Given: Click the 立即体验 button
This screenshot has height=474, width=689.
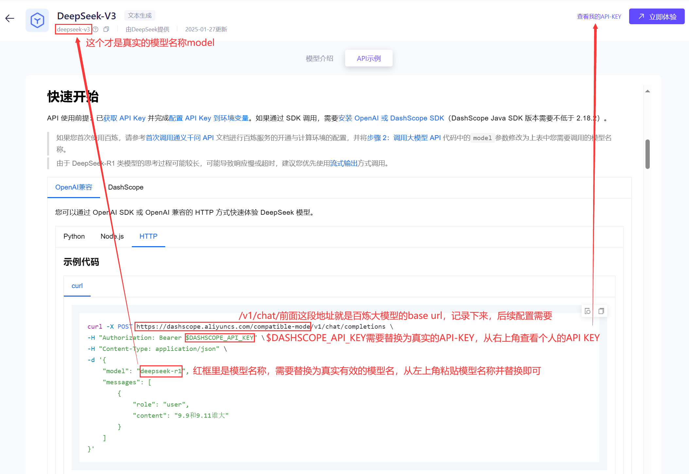Looking at the screenshot, I should [x=657, y=17].
